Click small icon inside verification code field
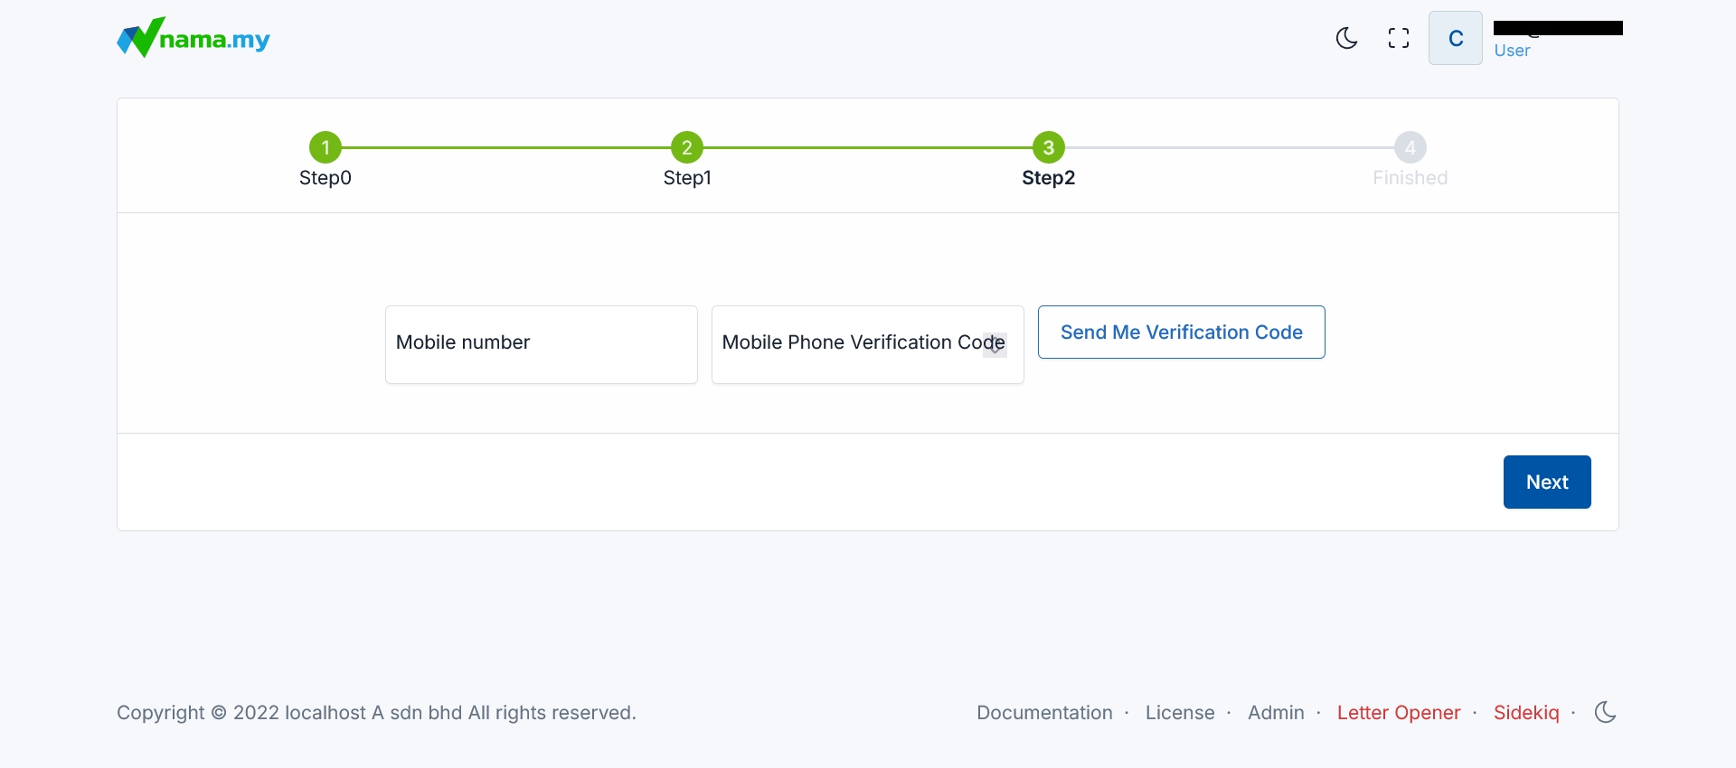 pyautogui.click(x=995, y=344)
